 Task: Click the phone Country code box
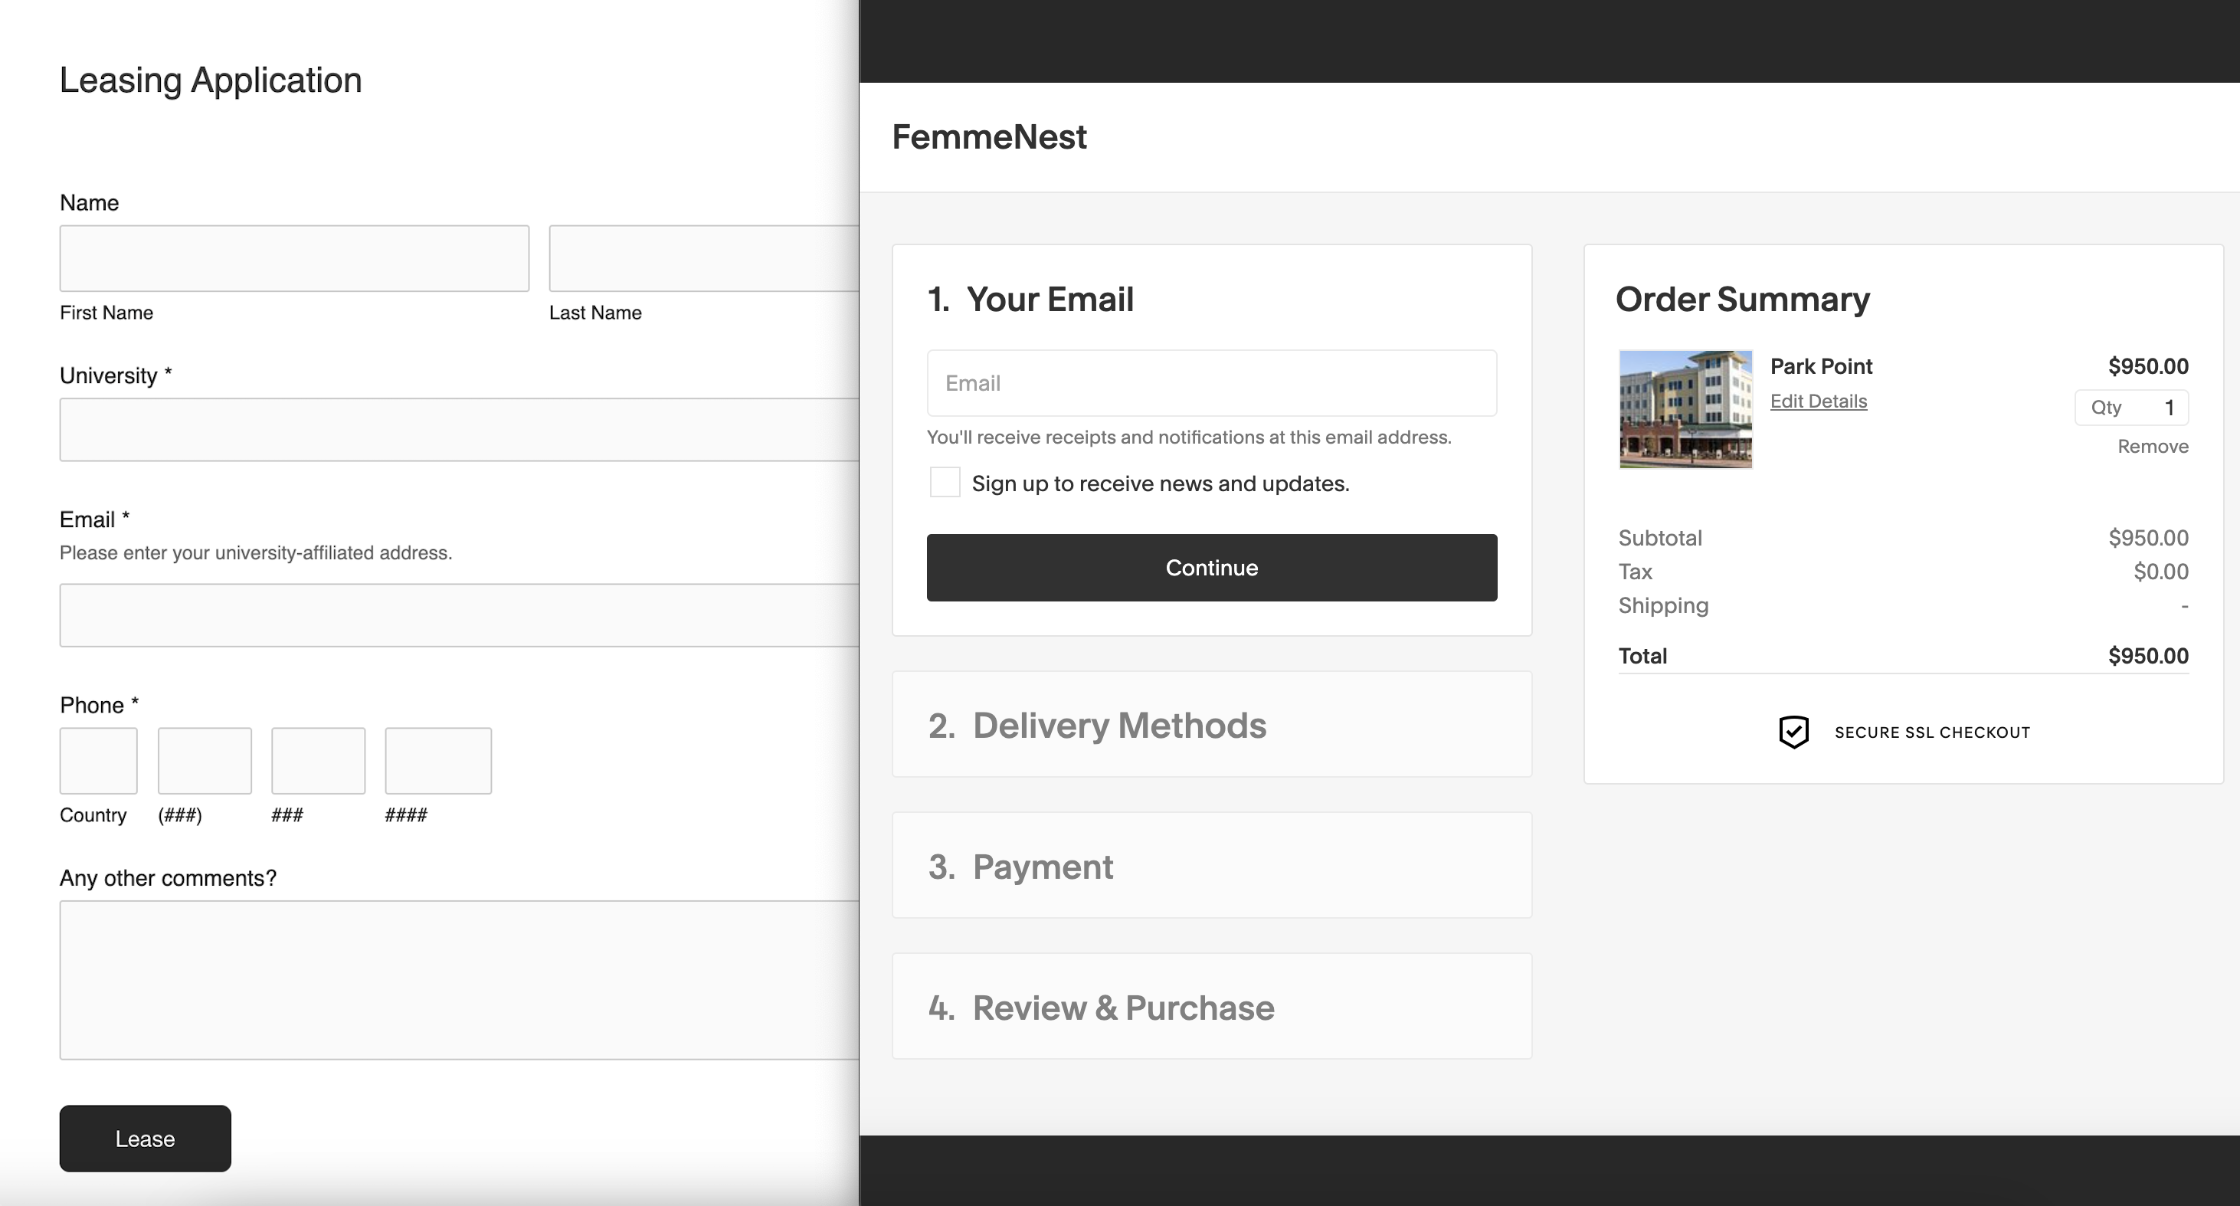coord(98,761)
